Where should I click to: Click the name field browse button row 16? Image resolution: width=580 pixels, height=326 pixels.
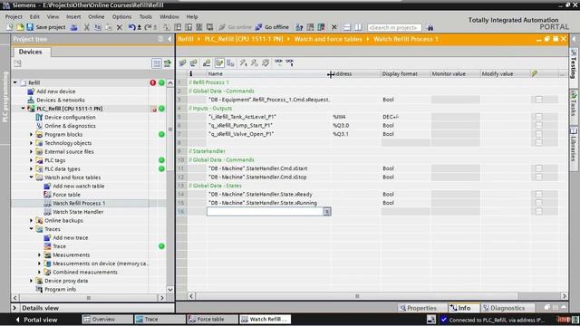click(327, 211)
